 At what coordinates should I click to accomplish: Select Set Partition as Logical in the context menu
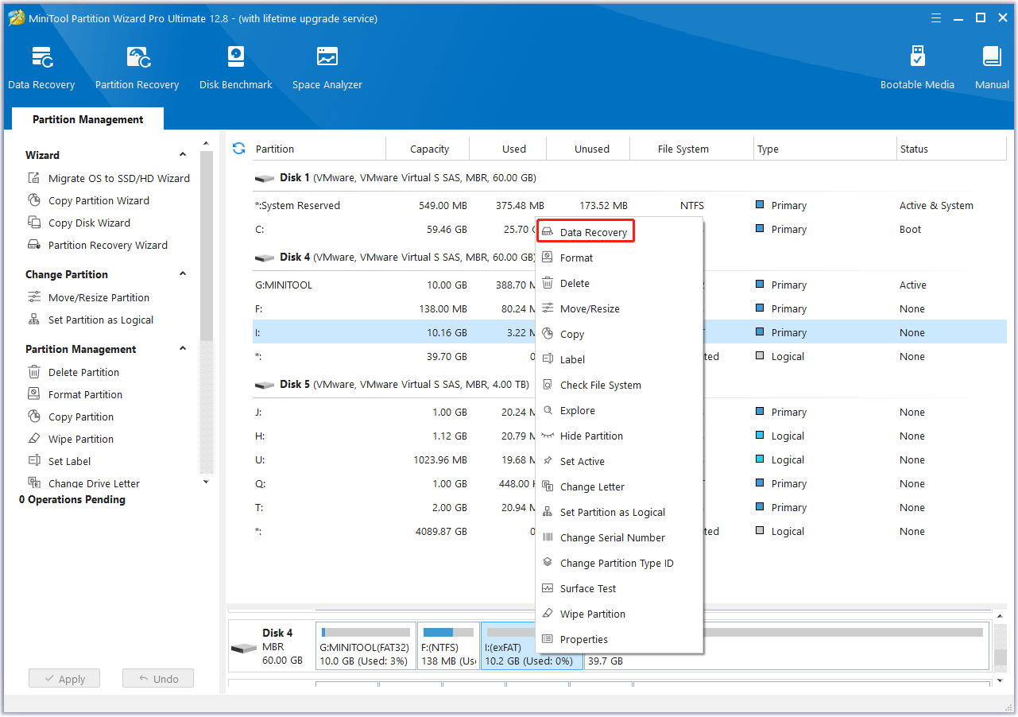click(x=620, y=512)
